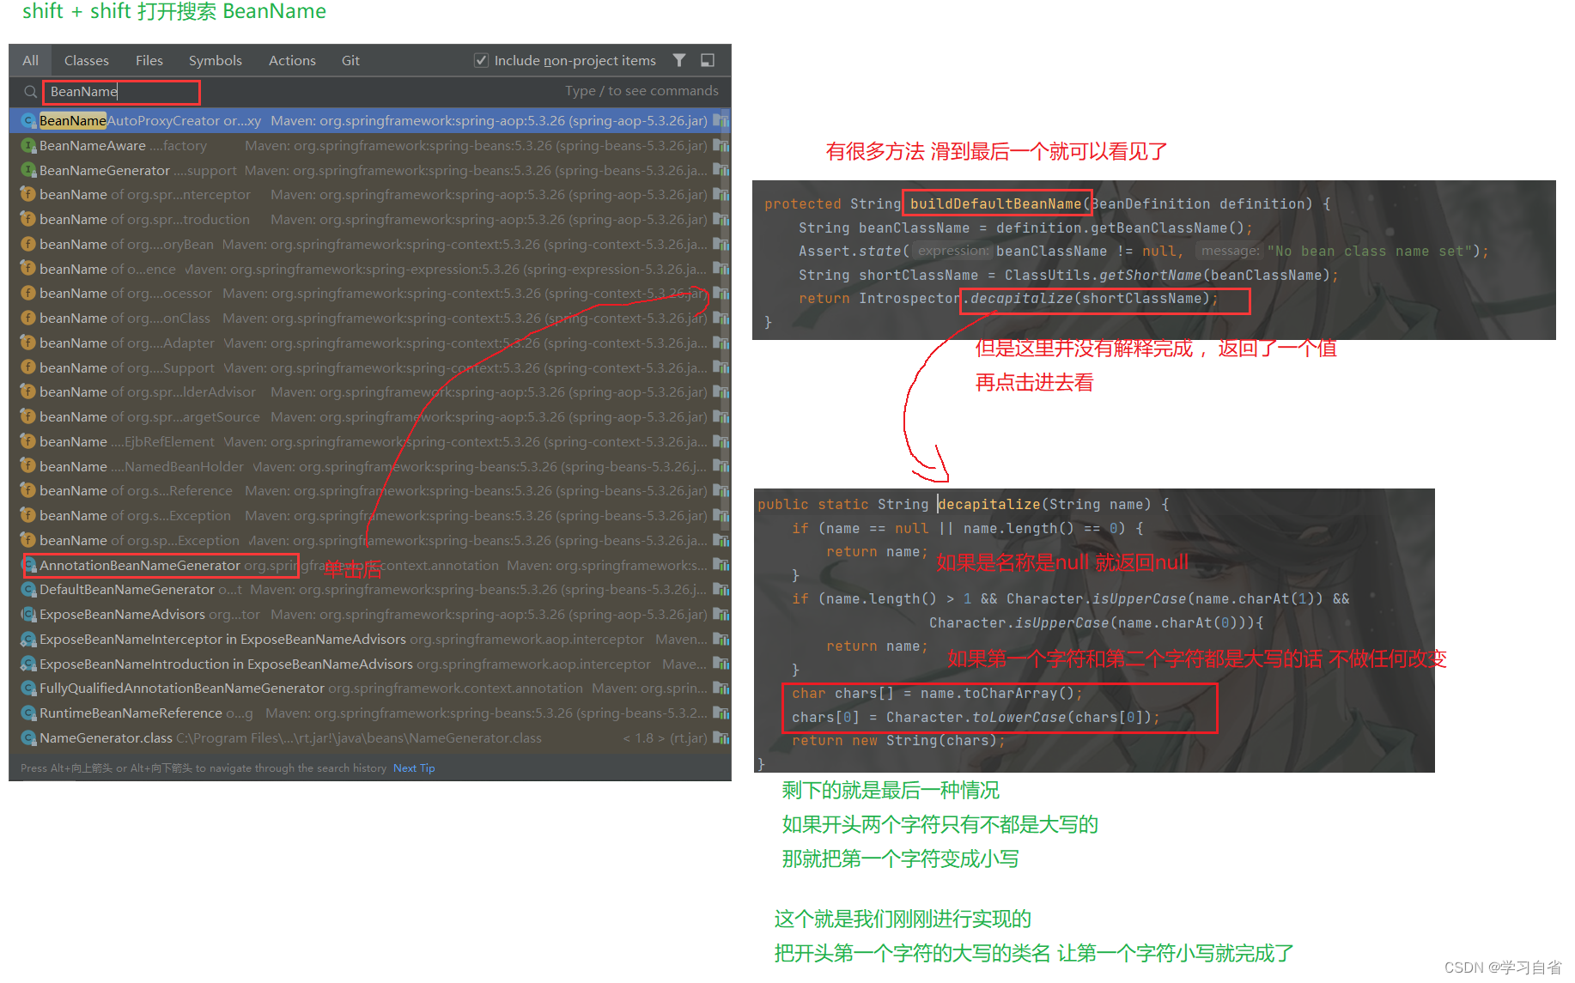Click field icon of beanName ....EjbRefElement

[x=28, y=442]
